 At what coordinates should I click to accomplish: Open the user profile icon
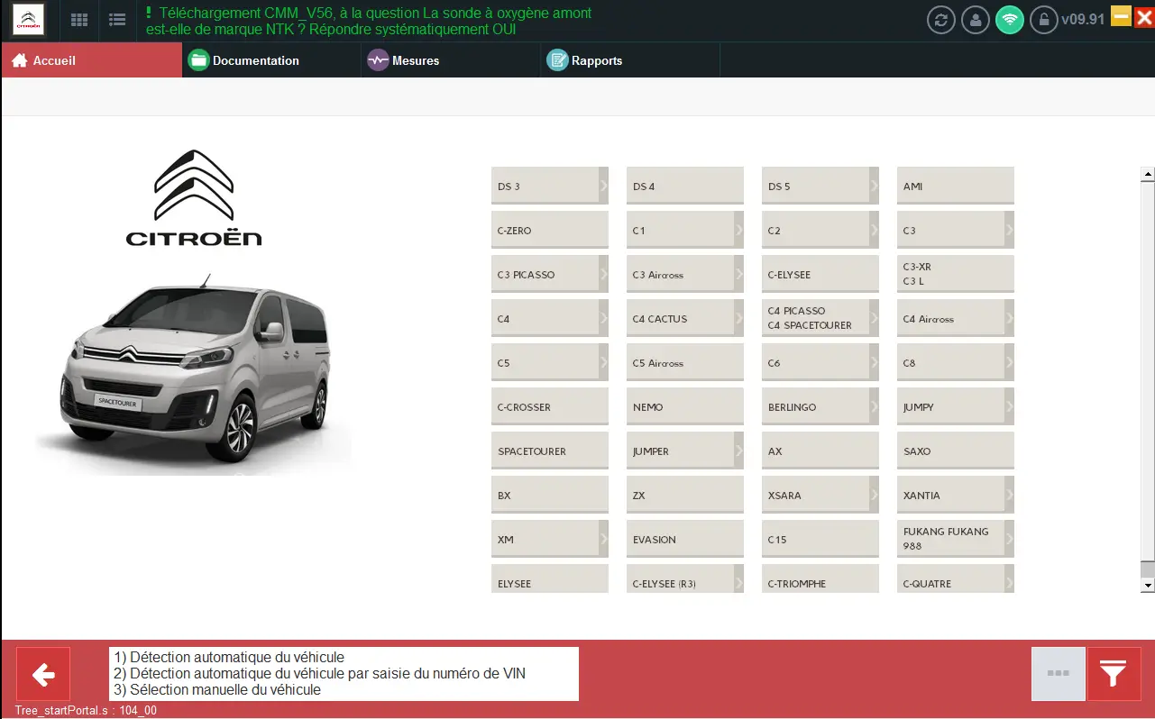(x=975, y=20)
